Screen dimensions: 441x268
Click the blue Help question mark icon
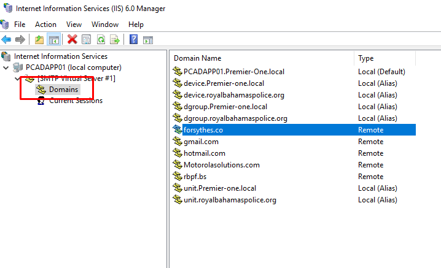pos(134,39)
